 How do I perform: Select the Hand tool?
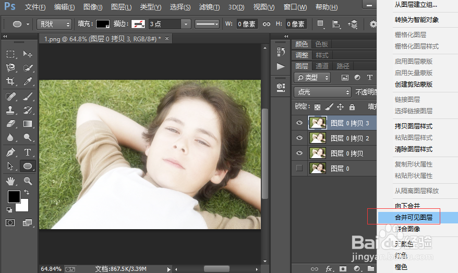click(10, 181)
